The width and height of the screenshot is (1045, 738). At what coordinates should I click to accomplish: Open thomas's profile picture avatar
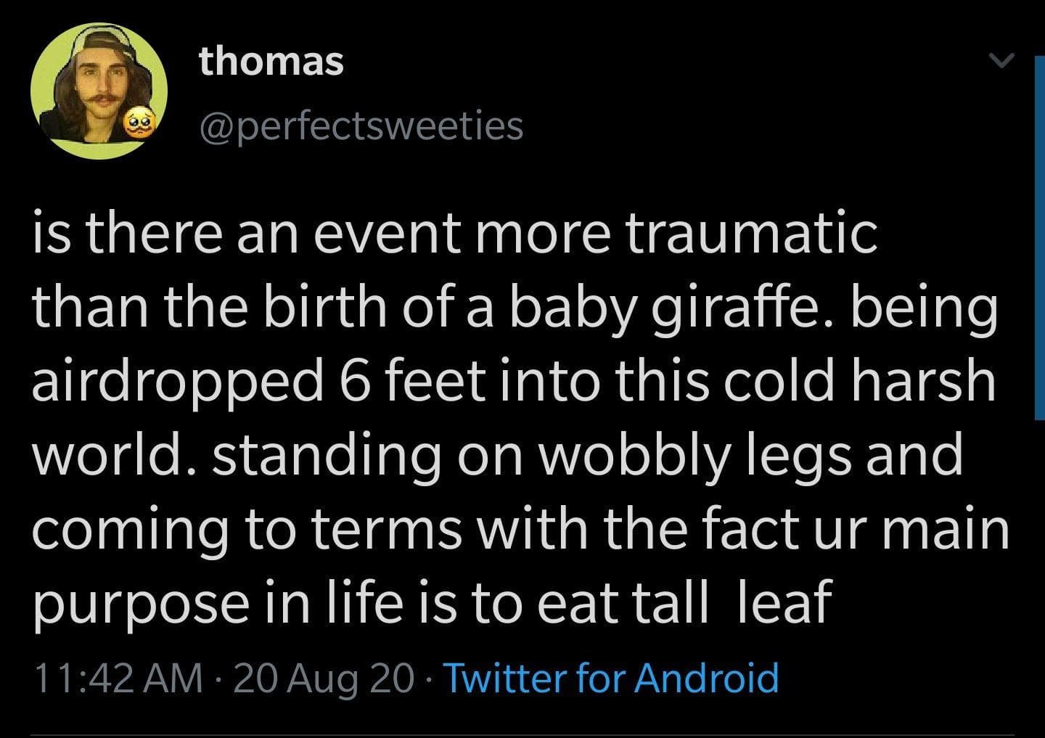99,89
